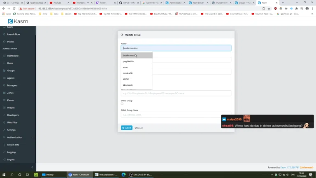Screen dimensions: 316x178
Task: Click the browser address bar
Action: pos(148,9)
